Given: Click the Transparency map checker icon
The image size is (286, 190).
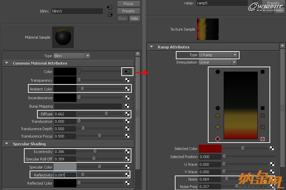Looking at the screenshot, I should (x=127, y=80).
